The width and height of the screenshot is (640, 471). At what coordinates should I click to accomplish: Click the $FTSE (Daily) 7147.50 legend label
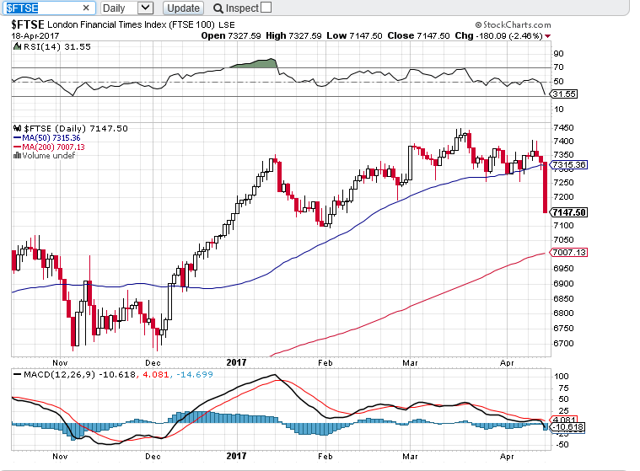pyautogui.click(x=76, y=128)
